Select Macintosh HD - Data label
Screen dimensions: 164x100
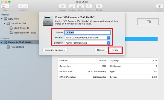tap(25, 33)
